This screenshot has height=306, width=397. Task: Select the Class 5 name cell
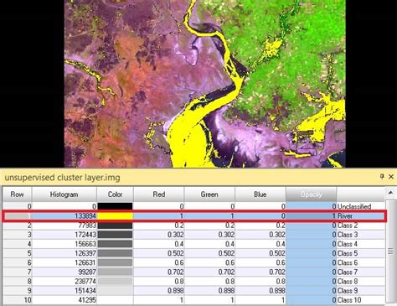(361, 253)
